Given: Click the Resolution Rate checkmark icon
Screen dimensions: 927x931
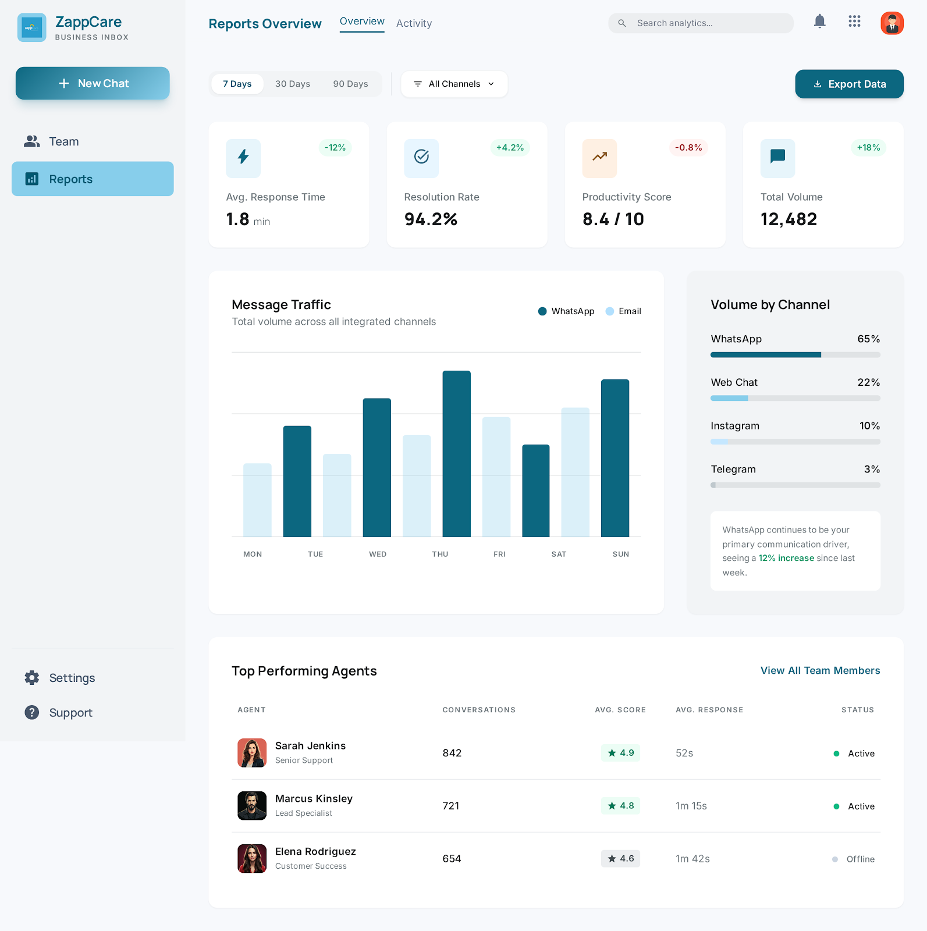Looking at the screenshot, I should pyautogui.click(x=421, y=158).
